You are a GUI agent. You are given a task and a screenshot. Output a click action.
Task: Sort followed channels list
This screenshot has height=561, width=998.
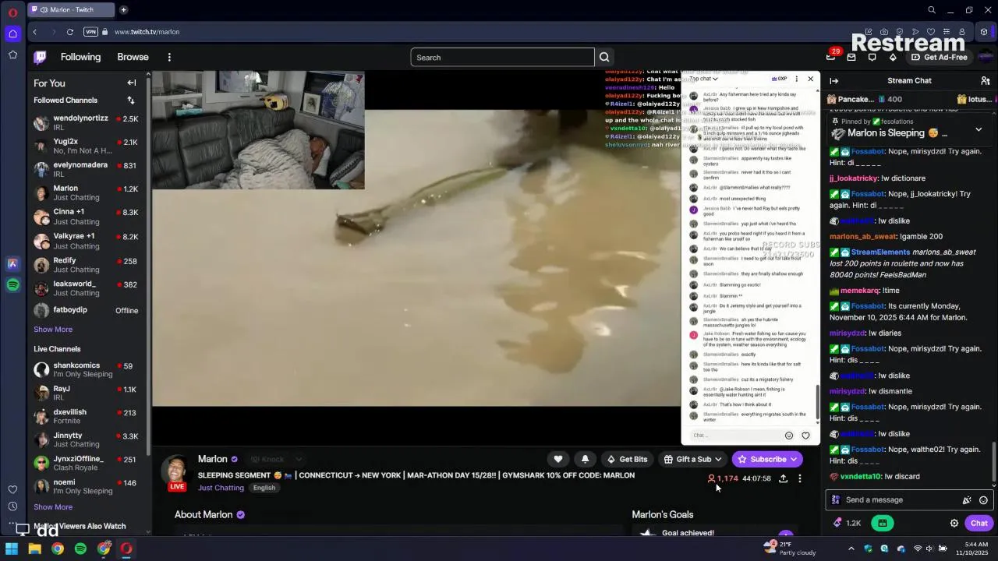[131, 100]
